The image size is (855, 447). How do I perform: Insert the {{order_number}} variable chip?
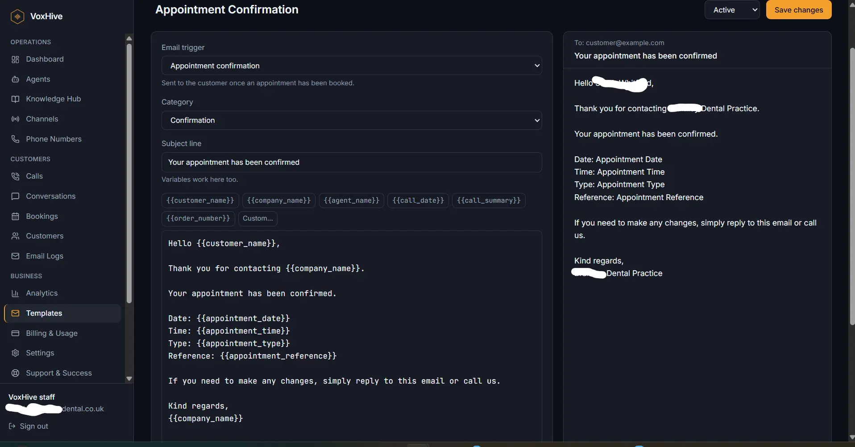pyautogui.click(x=198, y=218)
